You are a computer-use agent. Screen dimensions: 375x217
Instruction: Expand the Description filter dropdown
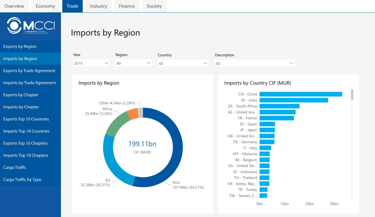click(255, 64)
